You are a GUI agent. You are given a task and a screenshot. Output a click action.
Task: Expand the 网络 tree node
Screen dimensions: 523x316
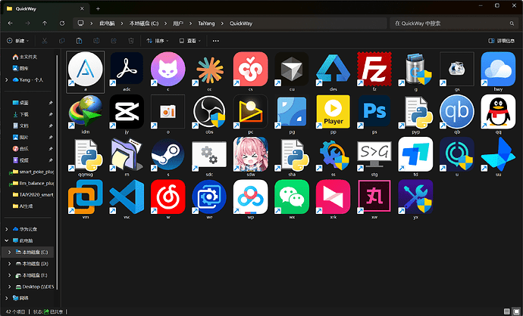pos(7,298)
